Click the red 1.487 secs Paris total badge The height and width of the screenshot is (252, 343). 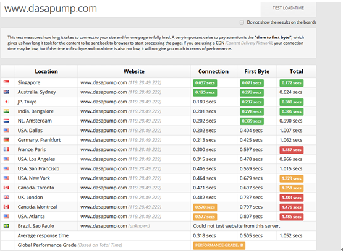point(291,150)
